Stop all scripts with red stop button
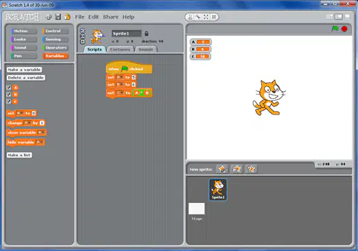 tap(344, 29)
